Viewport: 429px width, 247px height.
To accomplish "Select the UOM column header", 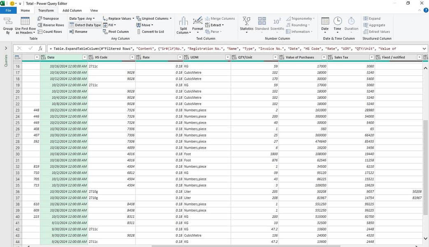I will pos(207,57).
